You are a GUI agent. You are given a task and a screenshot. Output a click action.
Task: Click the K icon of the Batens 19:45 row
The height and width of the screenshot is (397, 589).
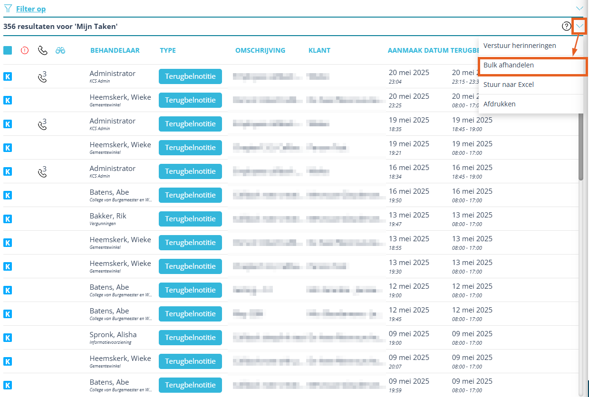point(8,314)
